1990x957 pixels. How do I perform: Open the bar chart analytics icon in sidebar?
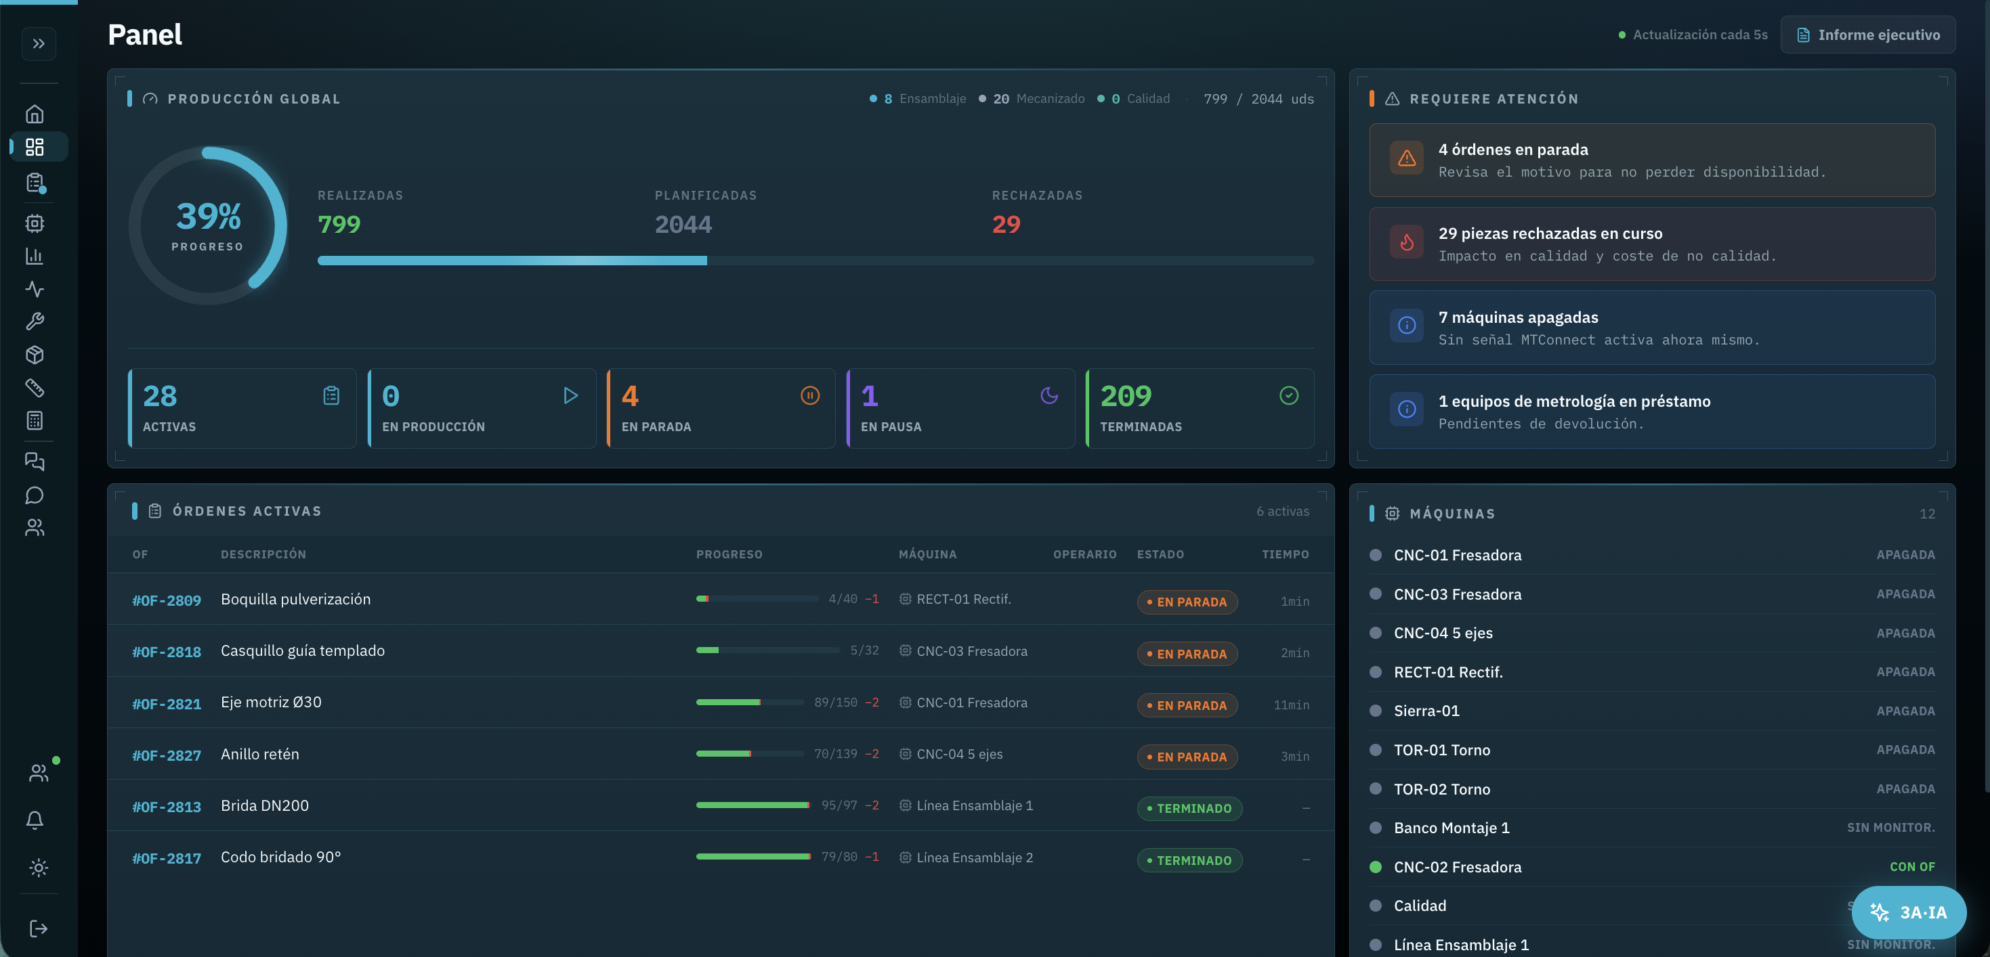point(35,255)
